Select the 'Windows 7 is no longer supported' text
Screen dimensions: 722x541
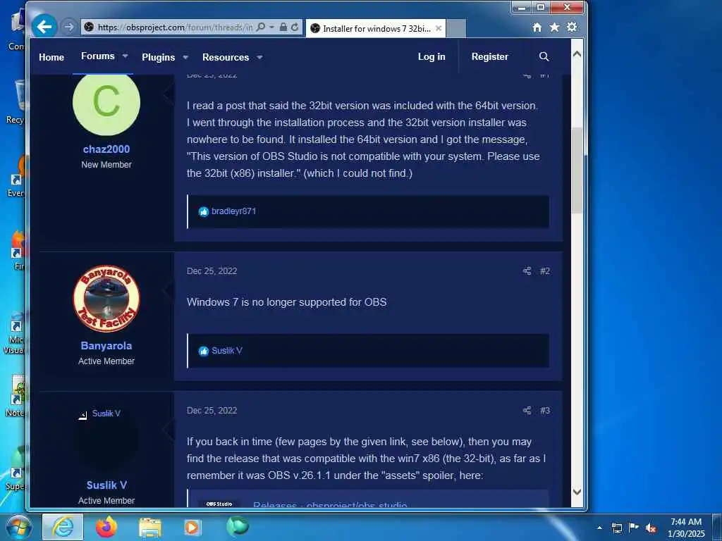pos(286,302)
